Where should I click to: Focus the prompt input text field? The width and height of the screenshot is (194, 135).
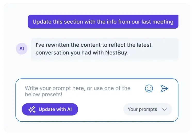83,91
